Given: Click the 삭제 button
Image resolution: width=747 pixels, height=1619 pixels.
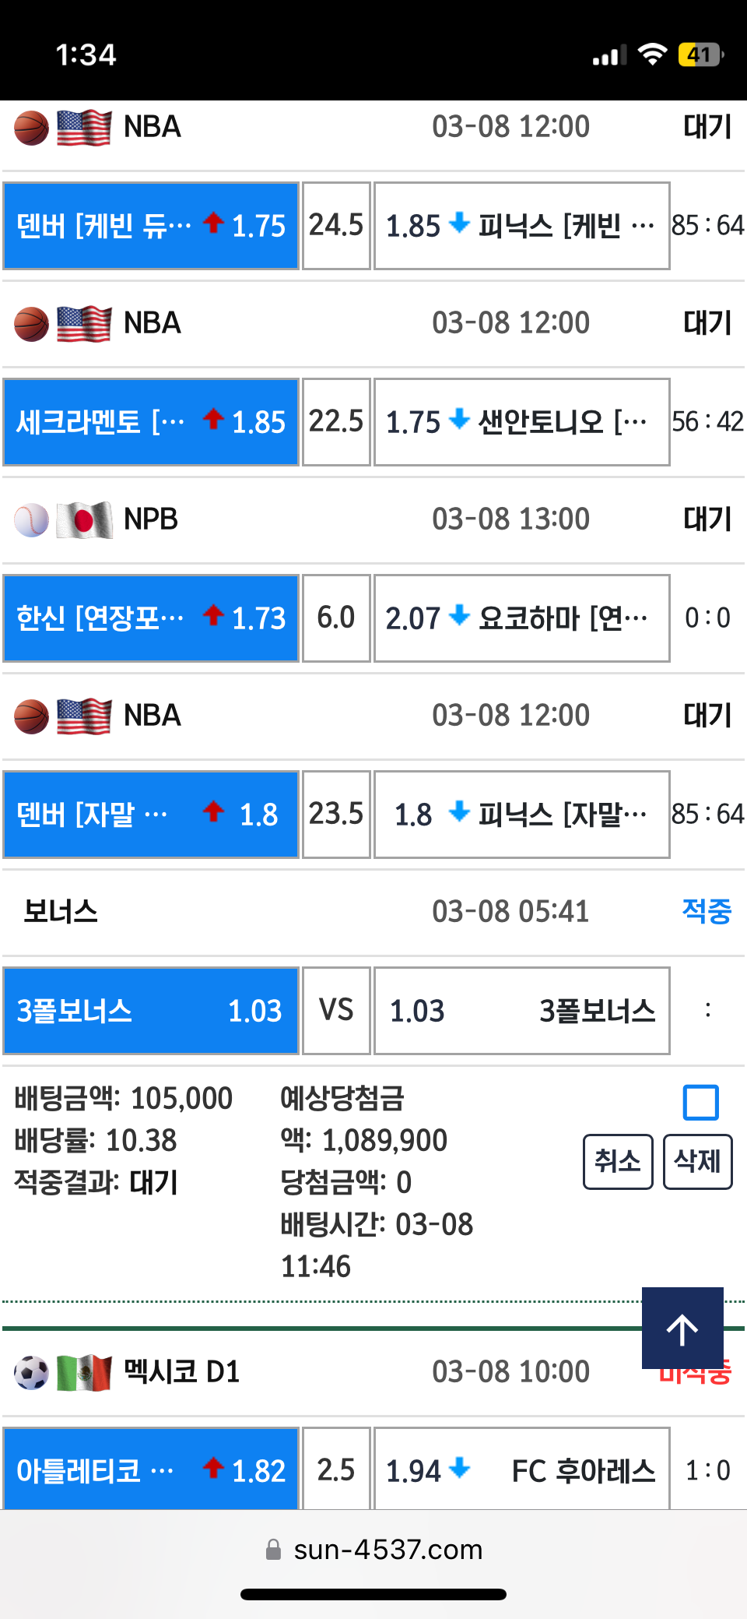Looking at the screenshot, I should click(697, 1161).
